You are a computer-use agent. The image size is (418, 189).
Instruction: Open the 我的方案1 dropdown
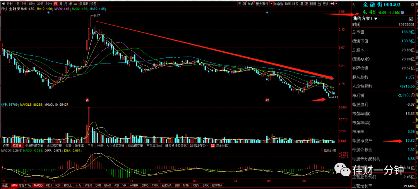pos(365,19)
